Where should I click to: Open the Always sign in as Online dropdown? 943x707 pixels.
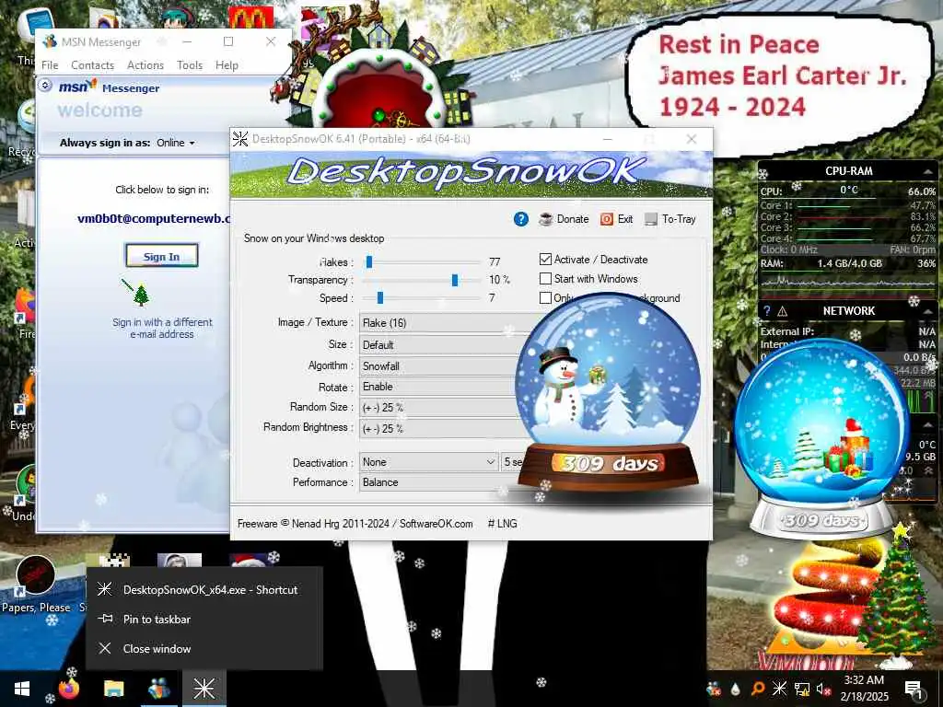(176, 143)
